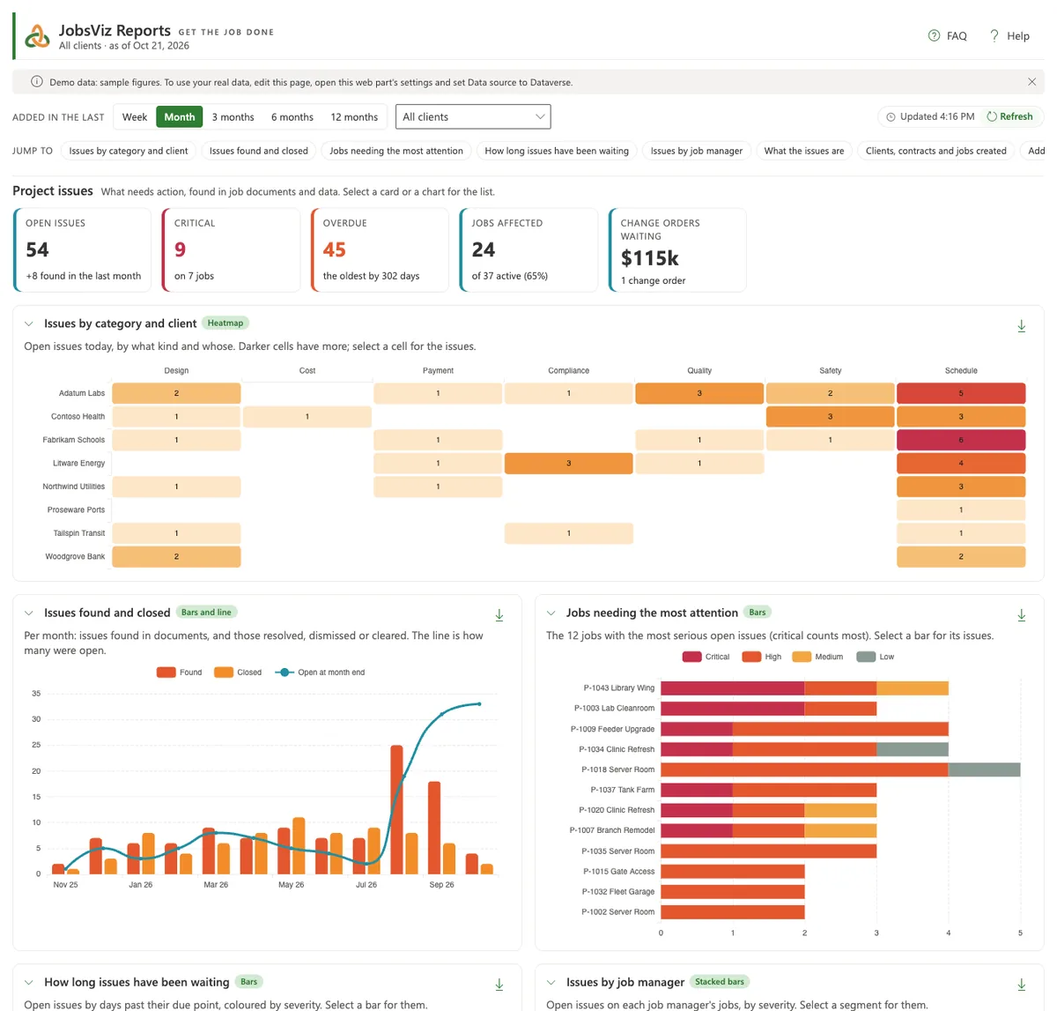Download Jobs needing the most attention chart
1057x1011 pixels.
(x=1022, y=615)
